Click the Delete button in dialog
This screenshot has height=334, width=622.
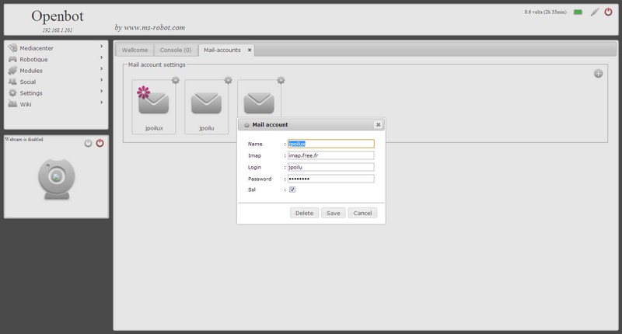(304, 213)
